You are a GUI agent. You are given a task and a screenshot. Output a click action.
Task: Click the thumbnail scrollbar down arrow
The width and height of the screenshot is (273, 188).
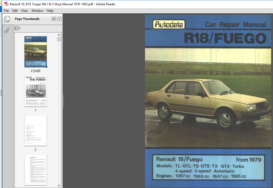59,186
